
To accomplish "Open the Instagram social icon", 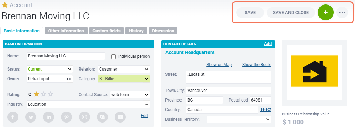I will tap(84, 117).
